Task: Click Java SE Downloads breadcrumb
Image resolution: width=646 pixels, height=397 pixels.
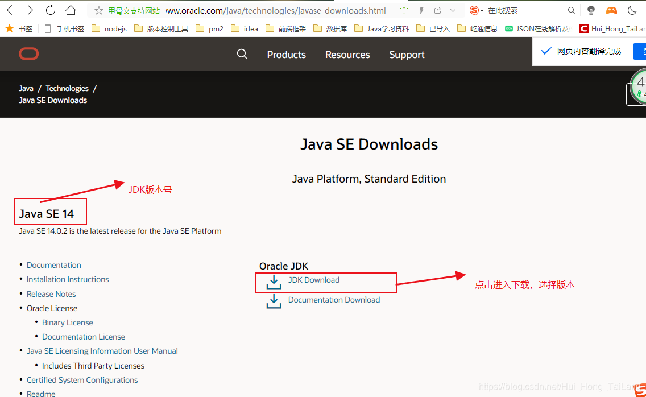Action: point(53,100)
